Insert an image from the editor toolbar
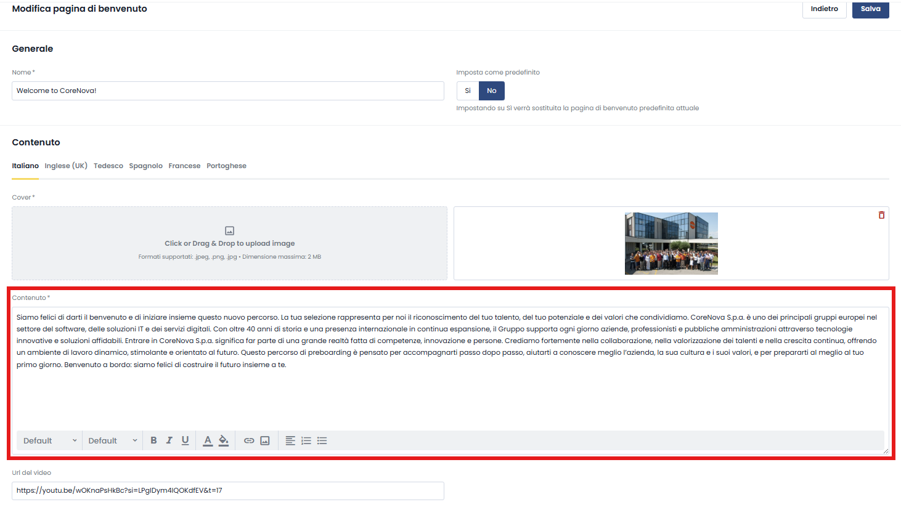901x510 pixels. pos(265,440)
